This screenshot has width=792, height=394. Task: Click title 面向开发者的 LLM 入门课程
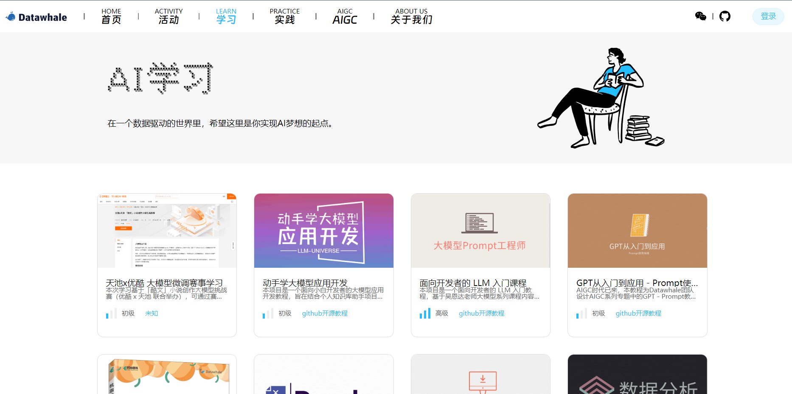(x=473, y=283)
